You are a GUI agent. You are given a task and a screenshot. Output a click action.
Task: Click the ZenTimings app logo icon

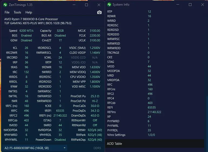pyautogui.click(x=5, y=5)
